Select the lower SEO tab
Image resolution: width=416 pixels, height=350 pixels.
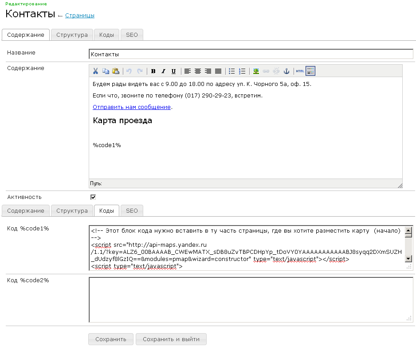point(132,210)
